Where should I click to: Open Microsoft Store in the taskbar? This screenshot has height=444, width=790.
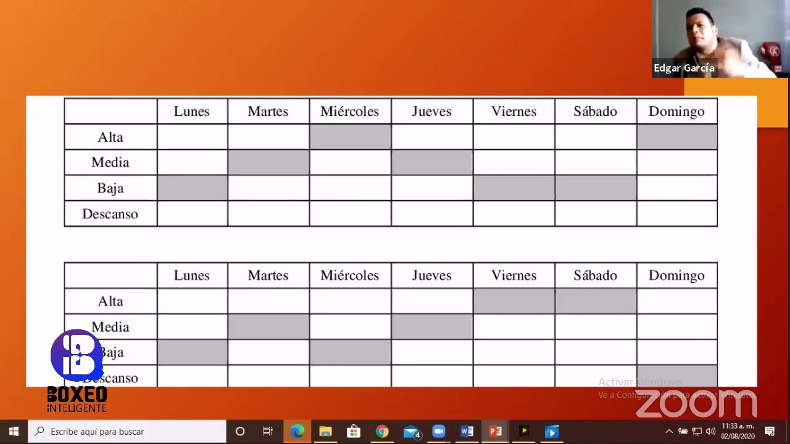[354, 432]
